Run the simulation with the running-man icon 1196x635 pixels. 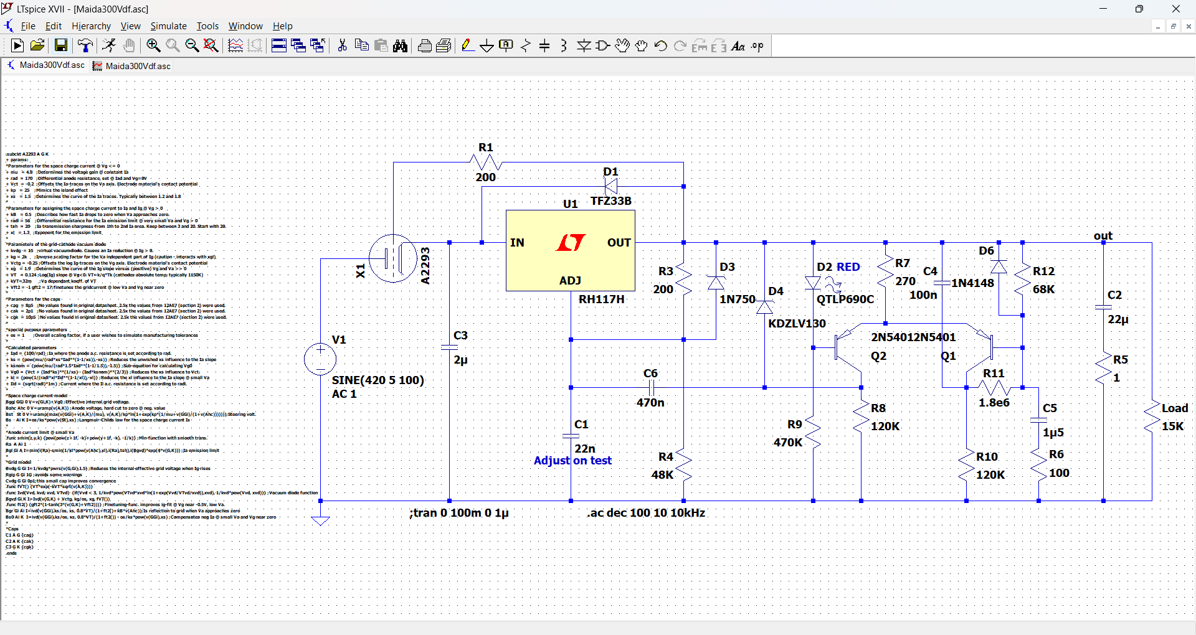(x=109, y=45)
